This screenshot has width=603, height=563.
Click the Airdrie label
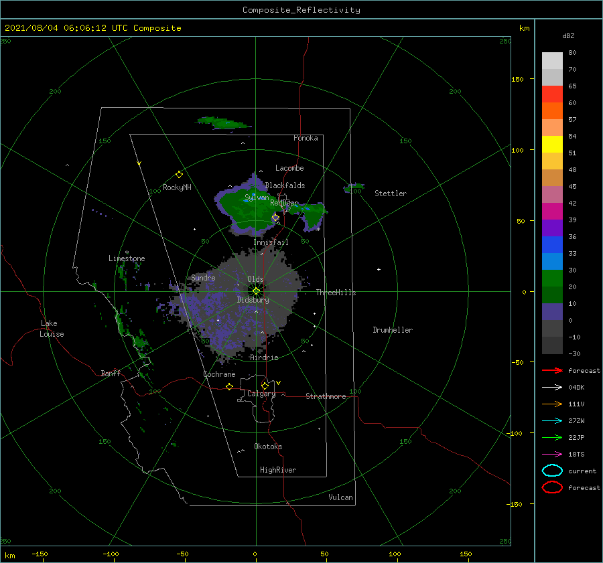[x=264, y=357]
